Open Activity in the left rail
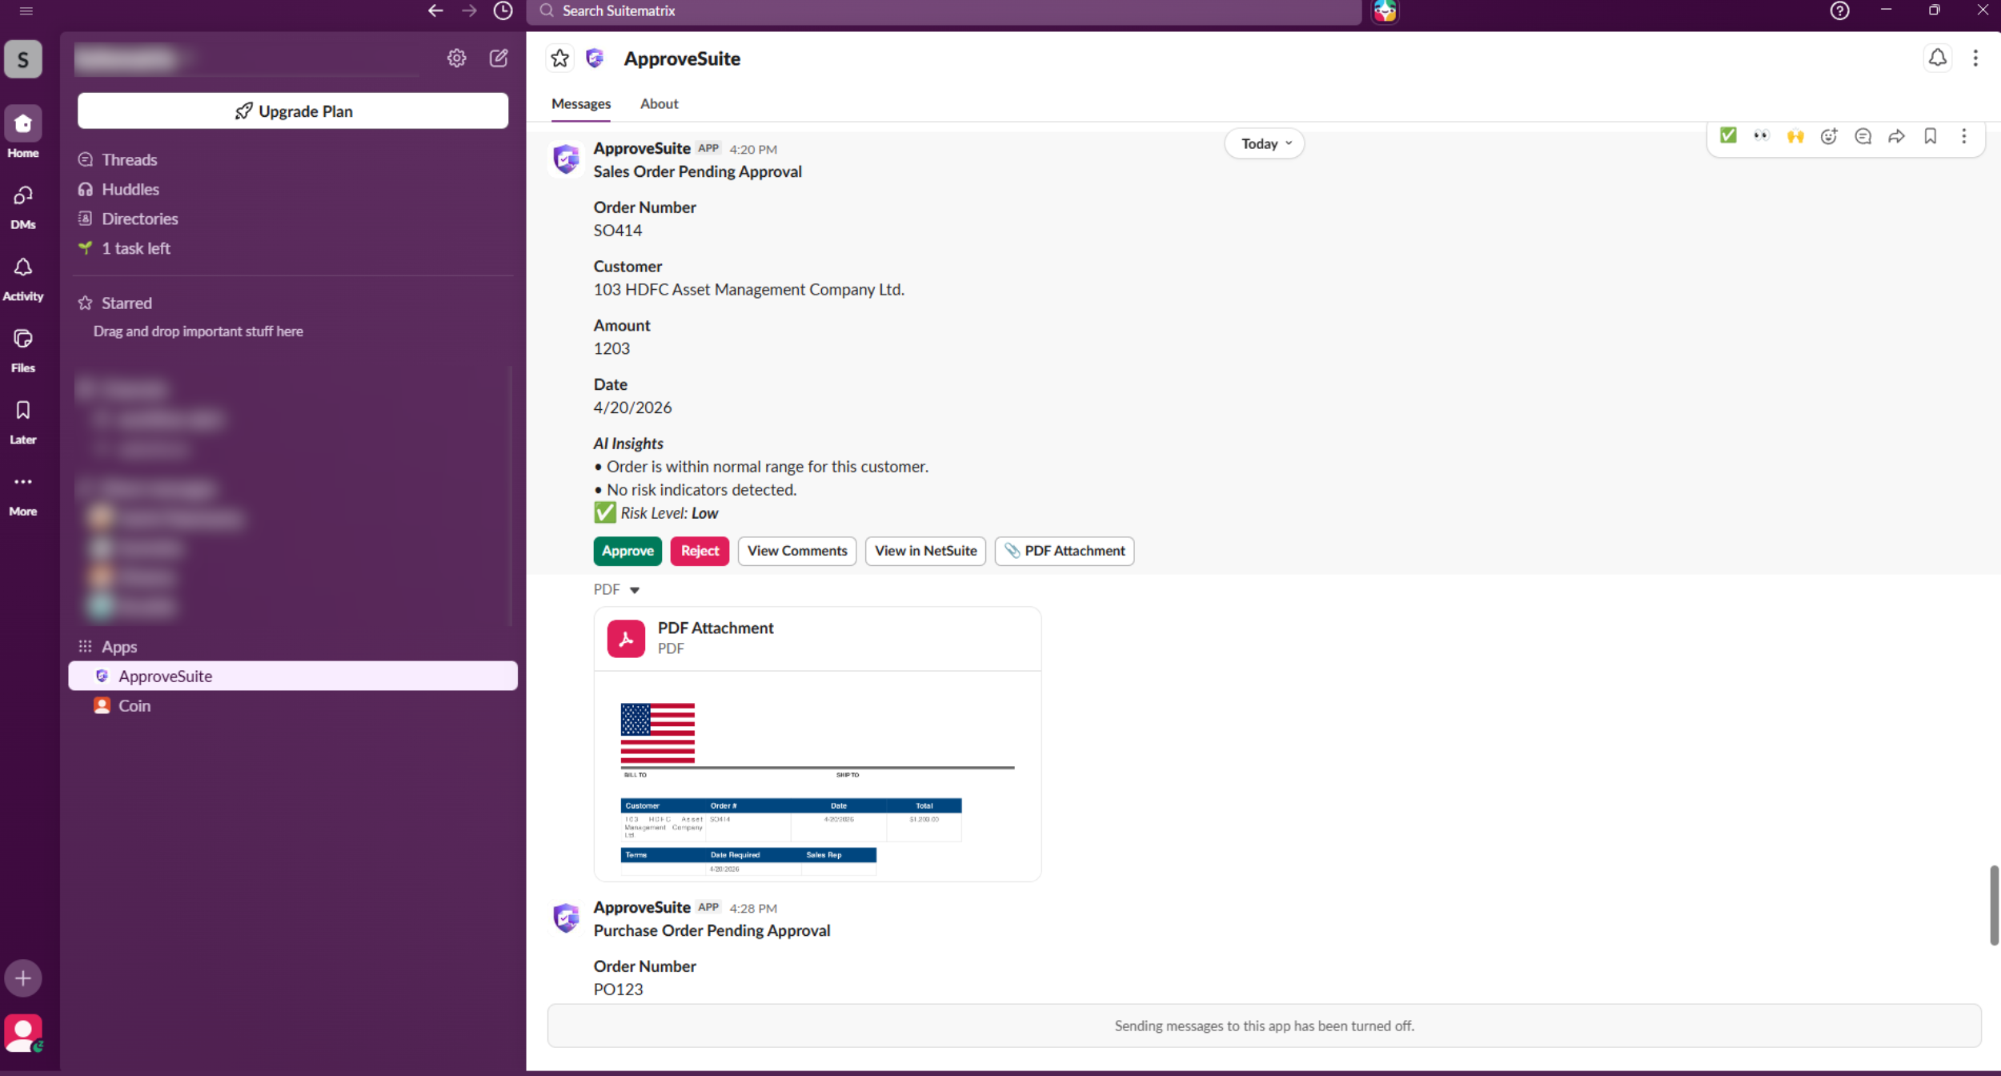Image resolution: width=2001 pixels, height=1076 pixels. pyautogui.click(x=23, y=278)
